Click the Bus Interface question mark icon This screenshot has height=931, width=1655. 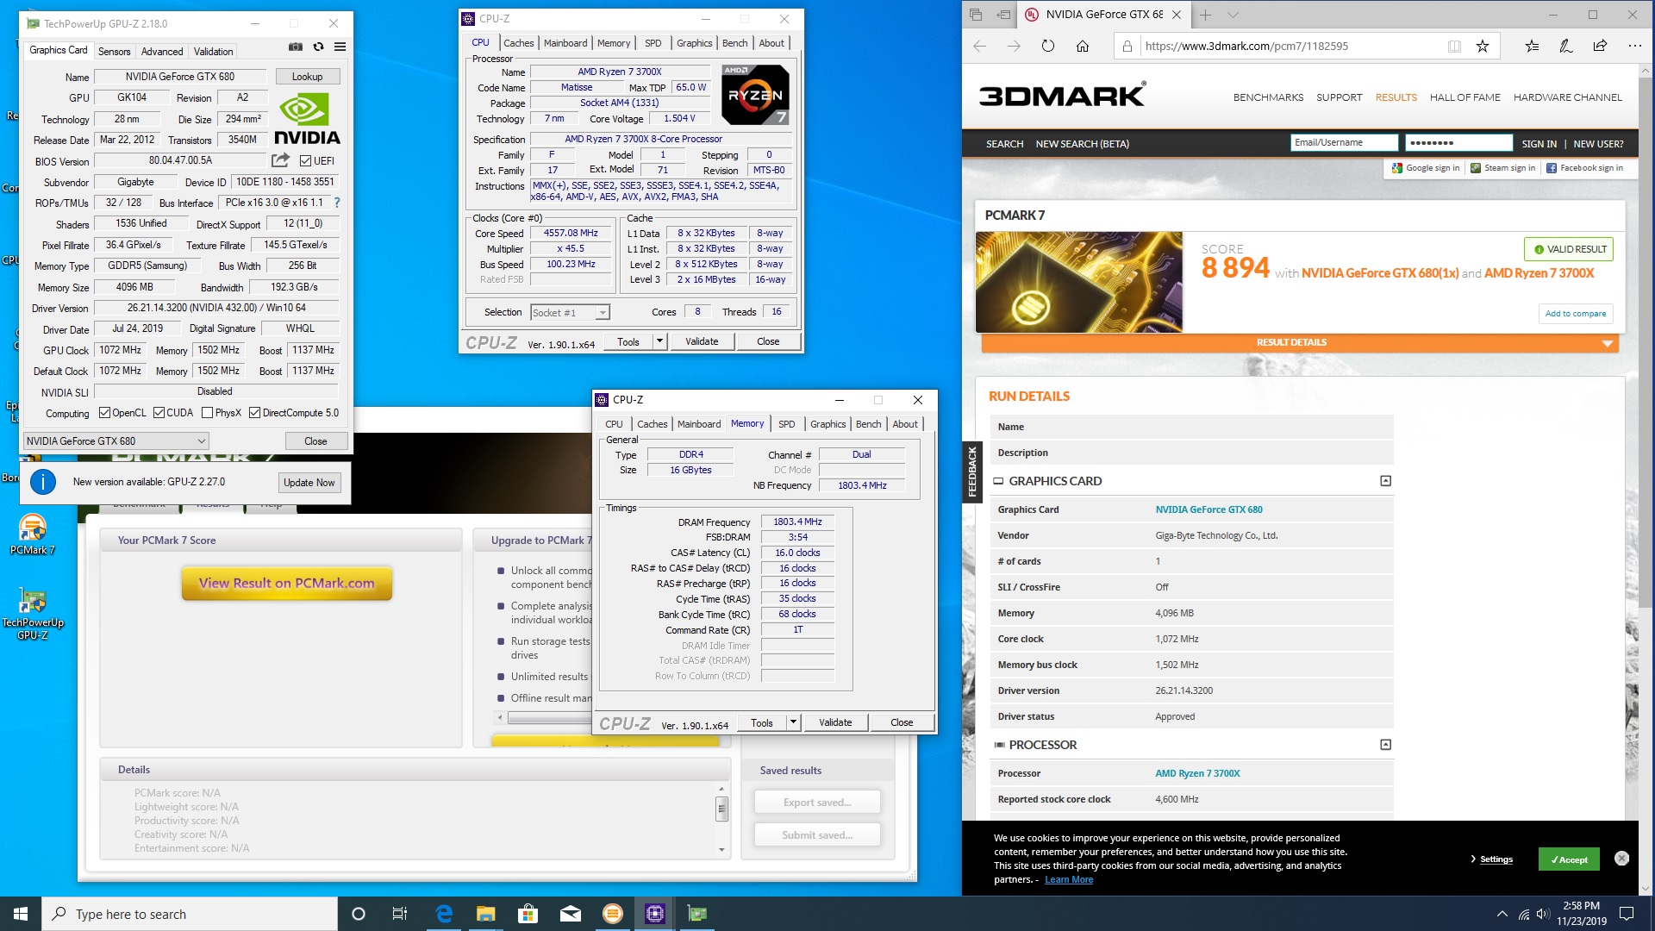[337, 203]
